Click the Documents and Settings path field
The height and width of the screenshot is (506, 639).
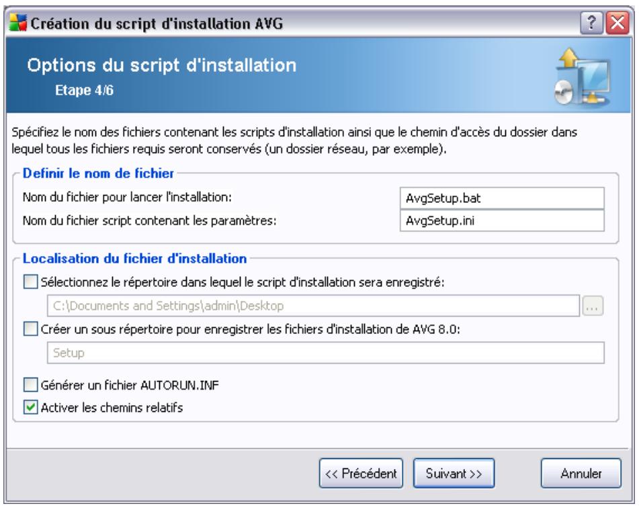313,306
